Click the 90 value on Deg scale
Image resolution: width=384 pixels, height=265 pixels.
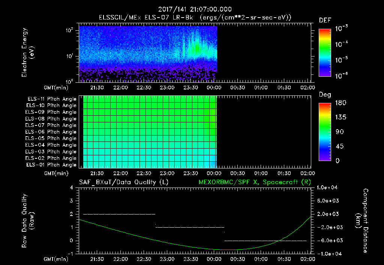click(340, 132)
